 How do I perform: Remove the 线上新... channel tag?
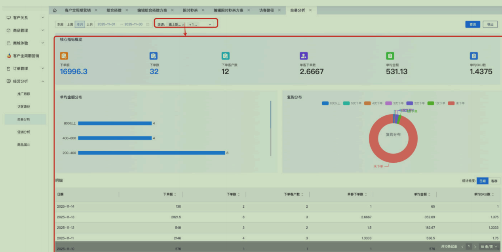183,24
